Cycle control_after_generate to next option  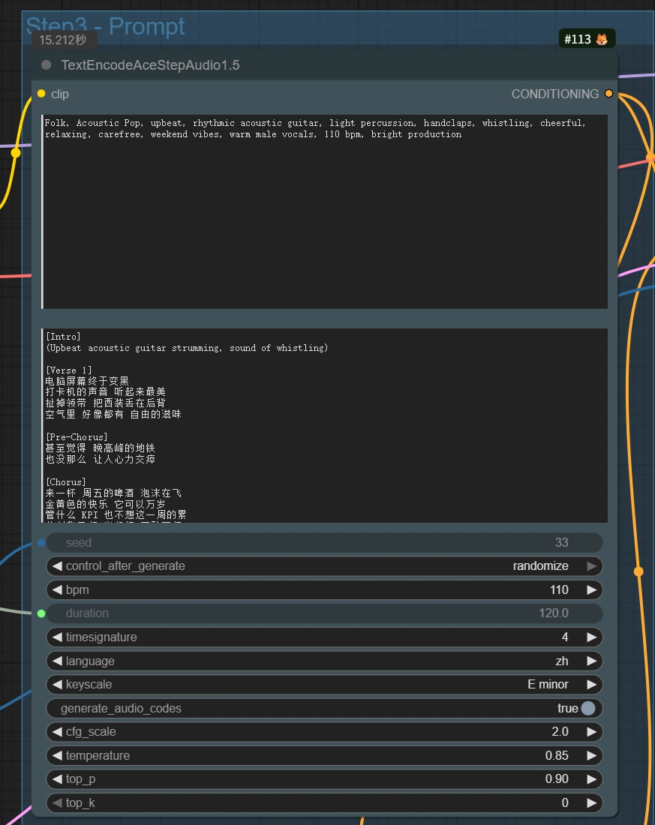click(592, 566)
